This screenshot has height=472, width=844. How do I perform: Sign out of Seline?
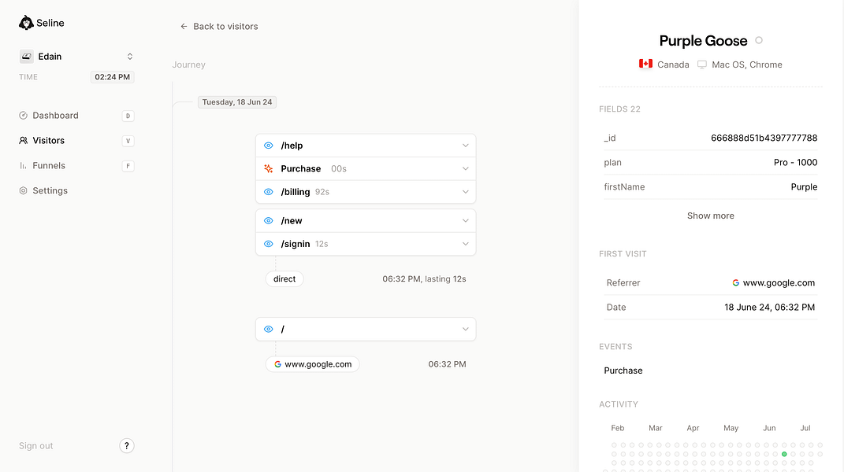[x=36, y=446]
